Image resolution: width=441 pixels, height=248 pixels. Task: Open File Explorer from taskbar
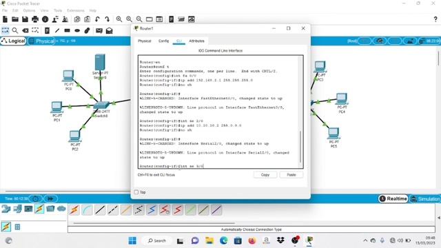coord(209,240)
